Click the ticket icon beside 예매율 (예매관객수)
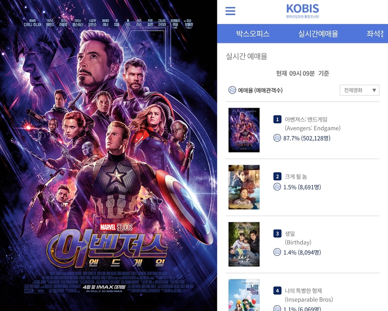 232,90
